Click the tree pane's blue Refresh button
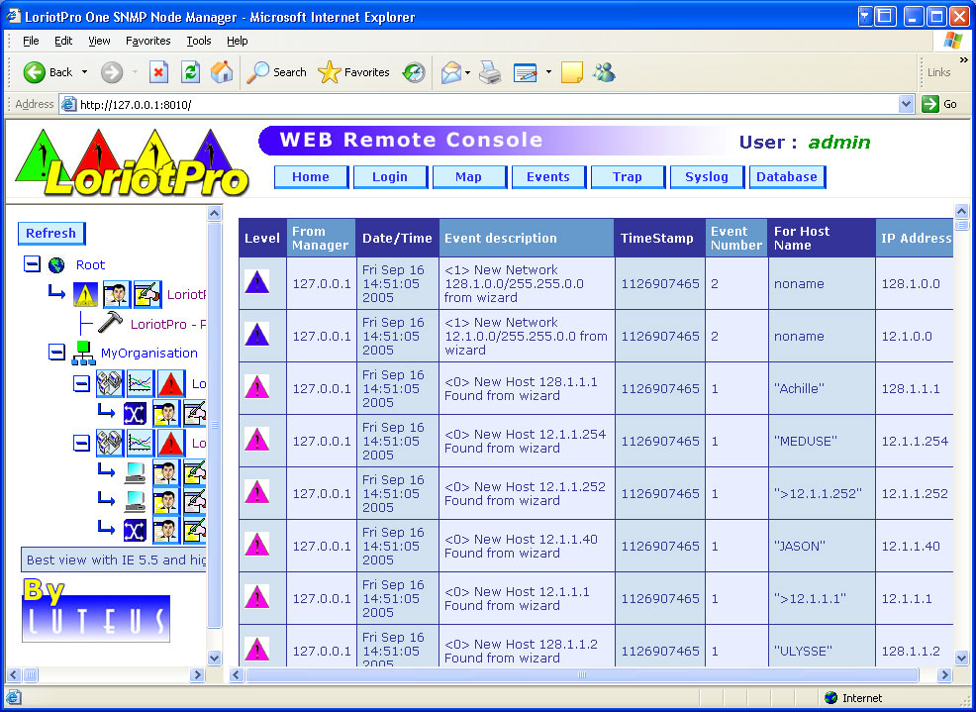The width and height of the screenshot is (976, 712). 51,234
